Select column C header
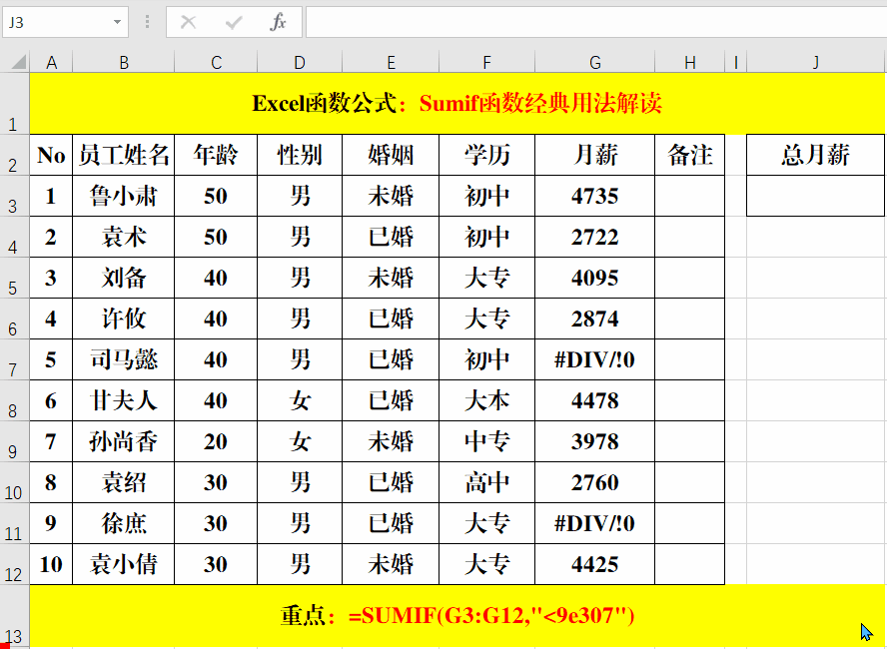This screenshot has height=649, width=887. [x=216, y=62]
